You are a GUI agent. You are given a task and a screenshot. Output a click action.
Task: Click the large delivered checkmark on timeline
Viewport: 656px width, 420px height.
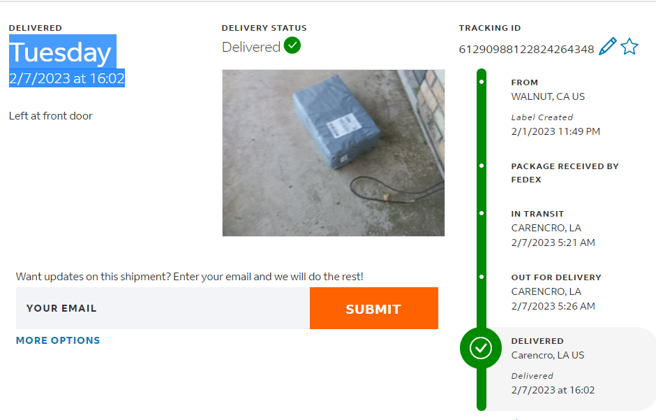(481, 348)
